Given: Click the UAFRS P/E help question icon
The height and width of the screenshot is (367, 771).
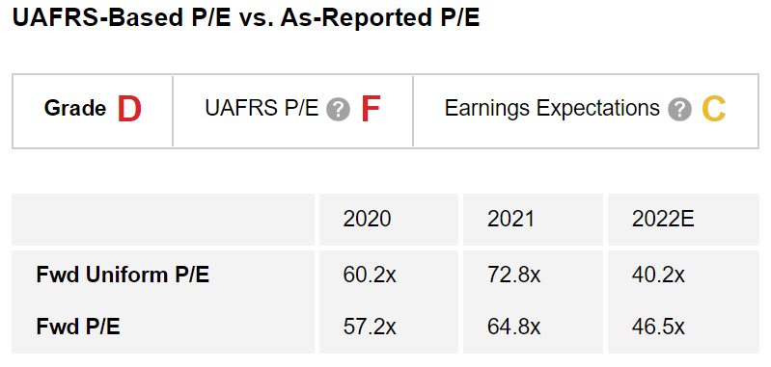Looking at the screenshot, I should click(338, 110).
